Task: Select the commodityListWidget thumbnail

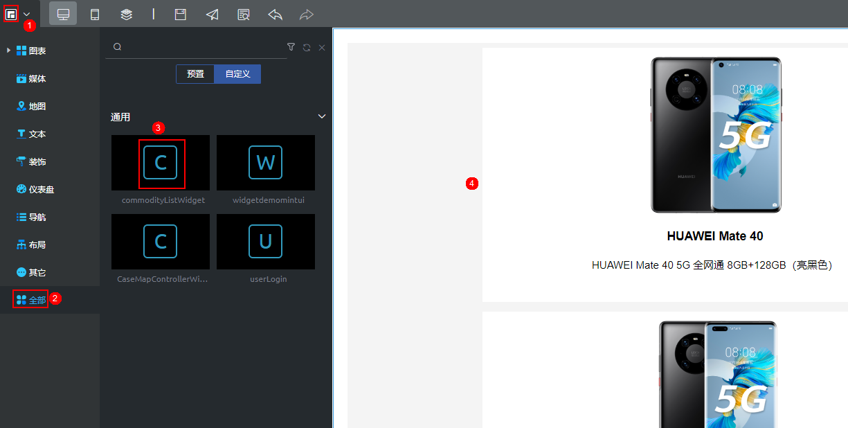Action: click(x=161, y=163)
